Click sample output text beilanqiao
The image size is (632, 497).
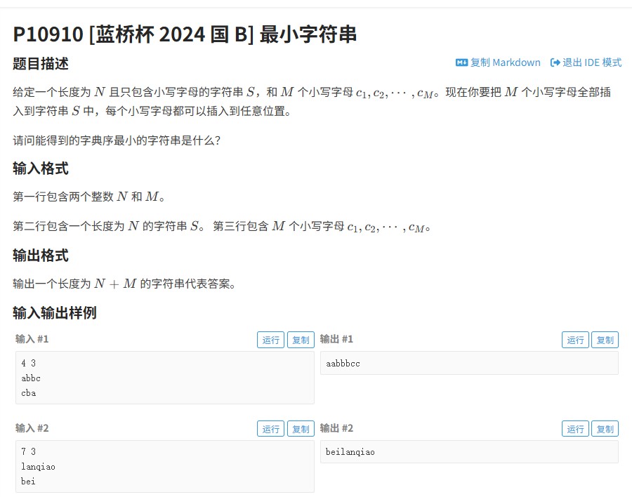pos(350,452)
